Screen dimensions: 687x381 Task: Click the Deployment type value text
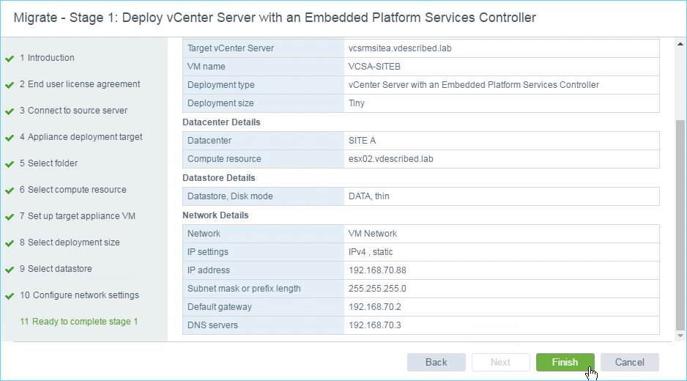(474, 85)
